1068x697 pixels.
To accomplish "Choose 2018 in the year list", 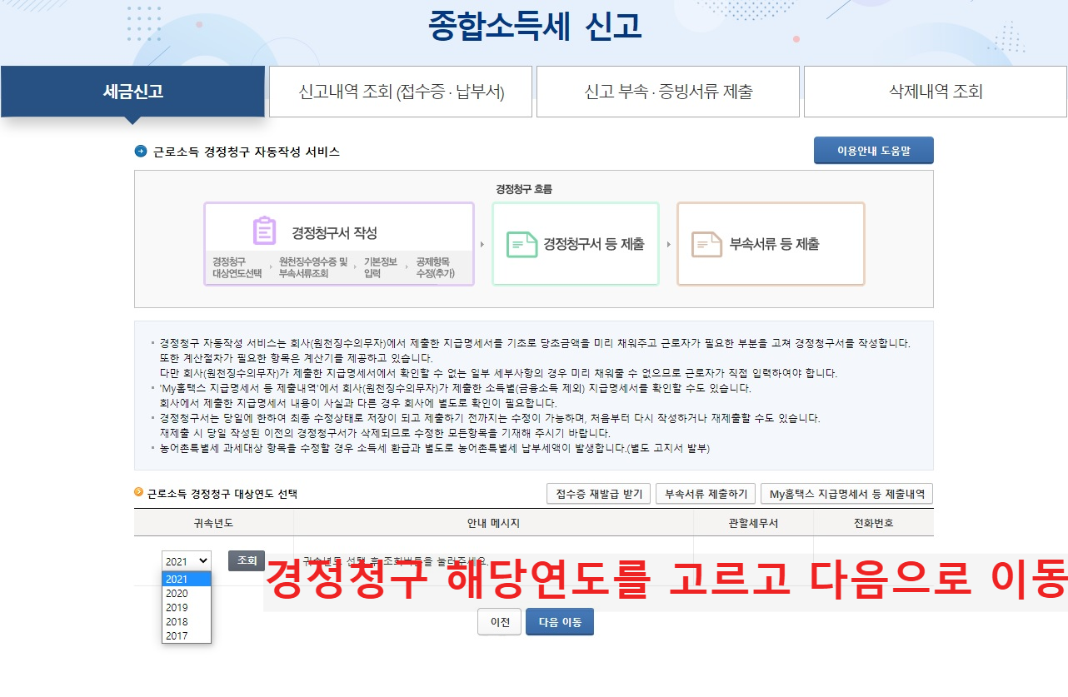I will [187, 622].
